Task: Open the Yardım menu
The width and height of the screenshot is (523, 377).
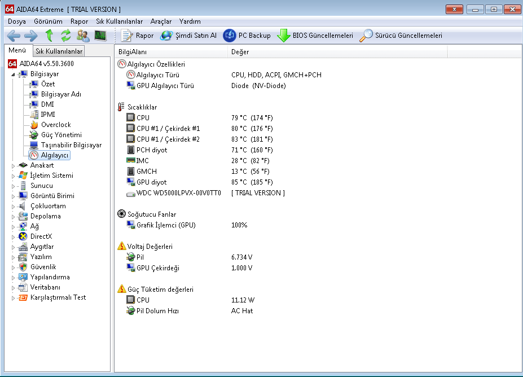Action: 190,21
